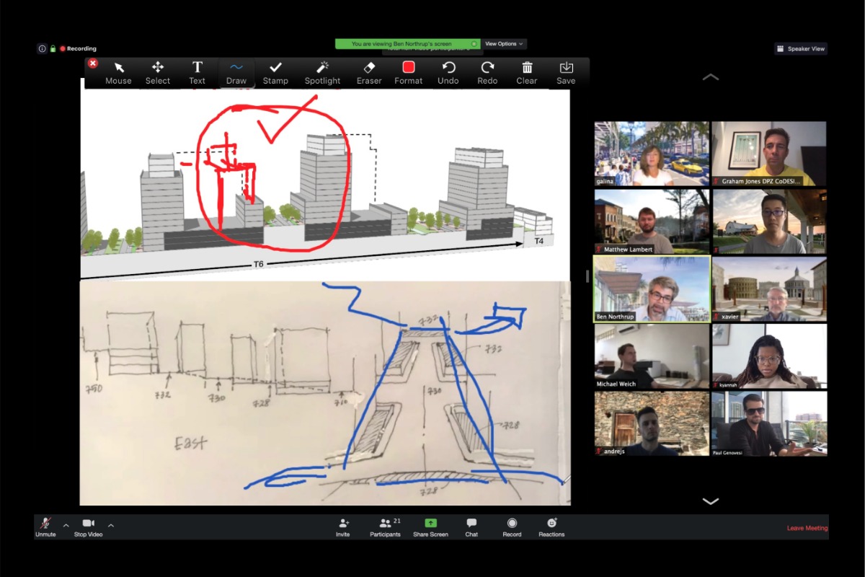This screenshot has width=865, height=577.
Task: Save the annotated screen
Action: pyautogui.click(x=567, y=72)
